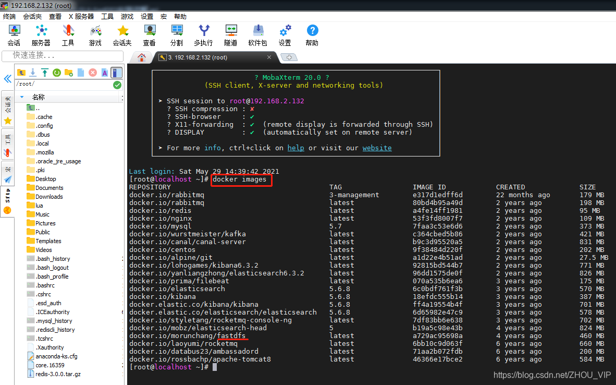Screen dimensions: 616x385
Task: Open the 会话 (Session) toolbar icon
Action: (14, 35)
